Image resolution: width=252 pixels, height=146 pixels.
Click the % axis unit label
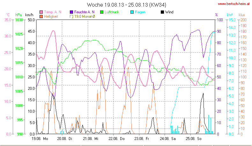(217, 15)
